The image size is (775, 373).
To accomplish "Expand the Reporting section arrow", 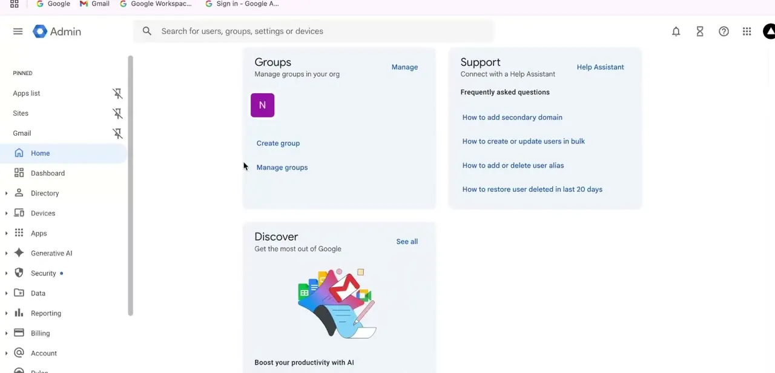I will (x=6, y=313).
